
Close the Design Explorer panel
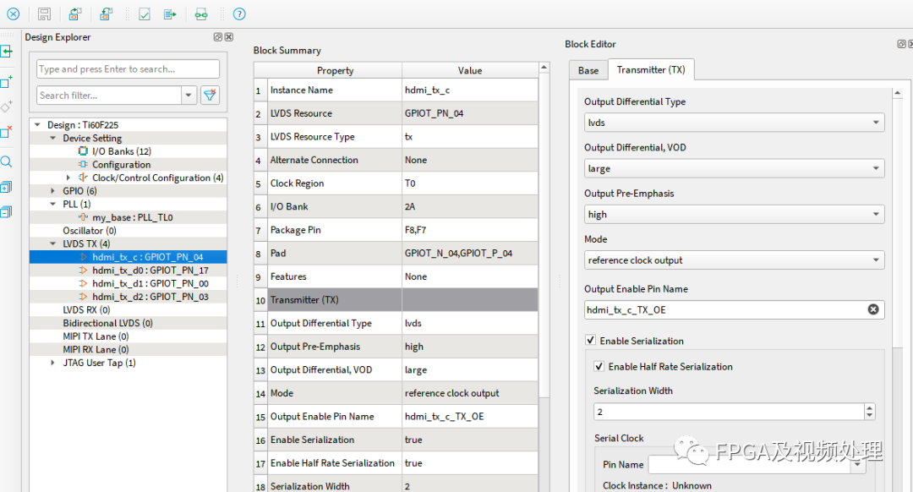pyautogui.click(x=229, y=37)
